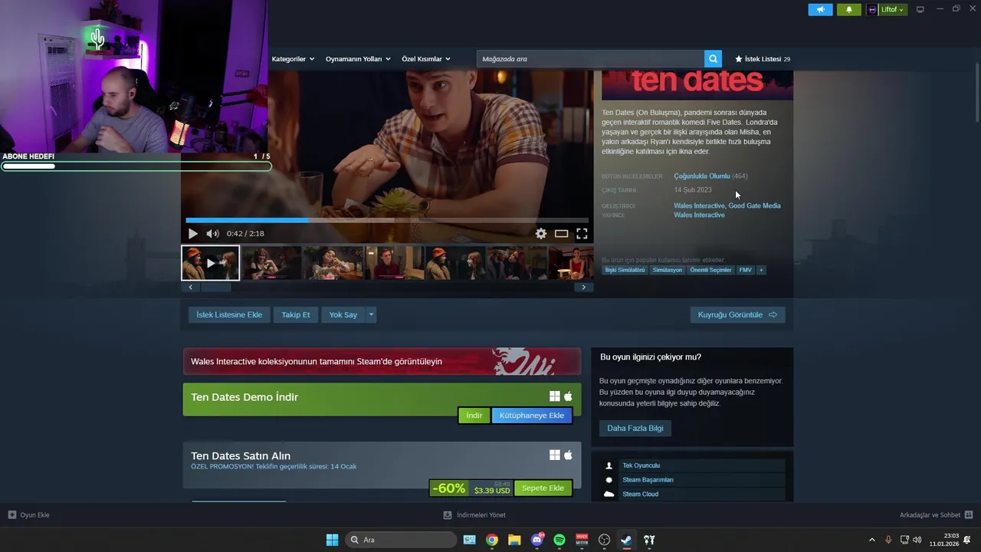This screenshot has height=552, width=981.
Task: Click Kütüphaneye Ekle button
Action: coord(532,416)
